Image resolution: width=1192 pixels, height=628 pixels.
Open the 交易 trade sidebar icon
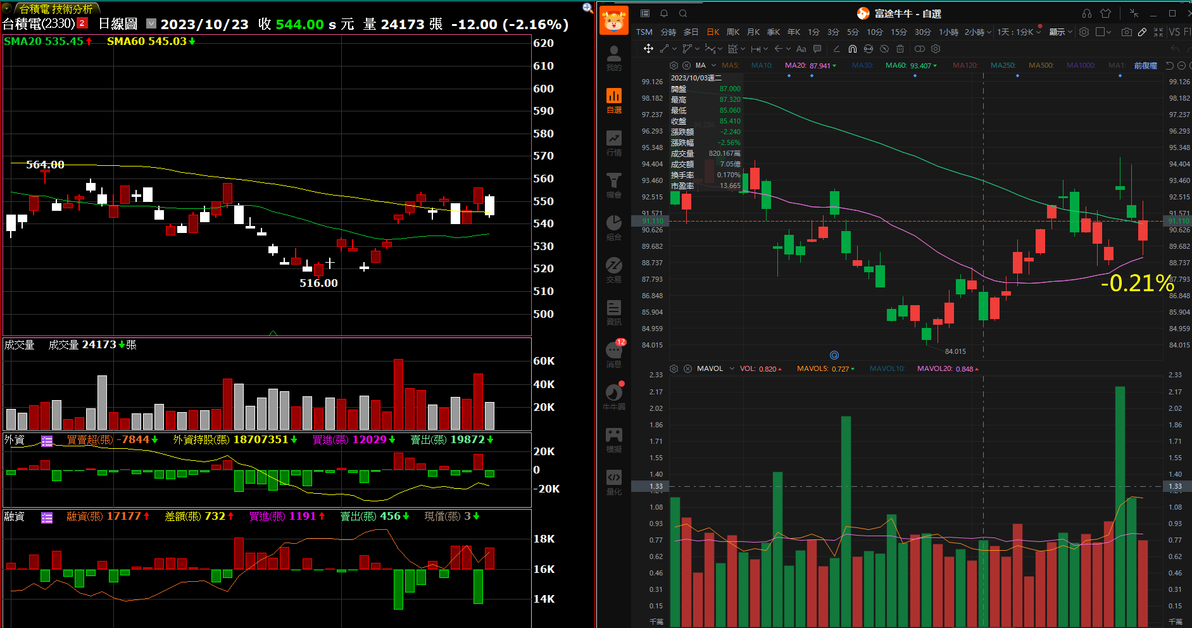(614, 270)
